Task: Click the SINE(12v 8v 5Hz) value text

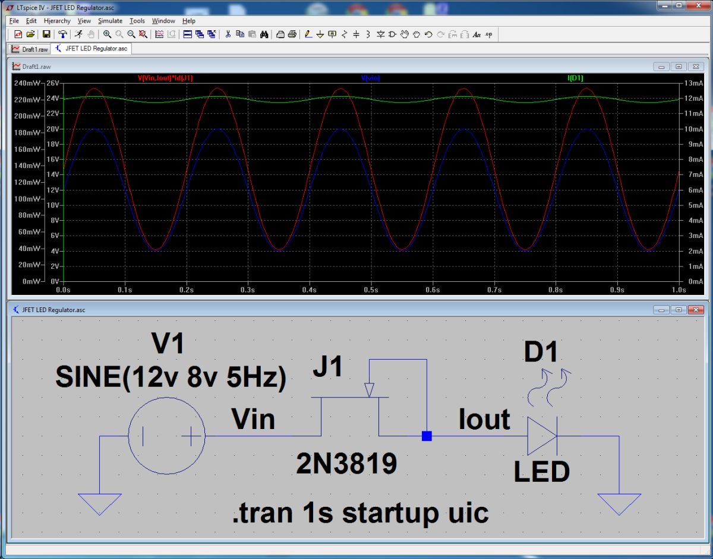Action: coord(171,376)
